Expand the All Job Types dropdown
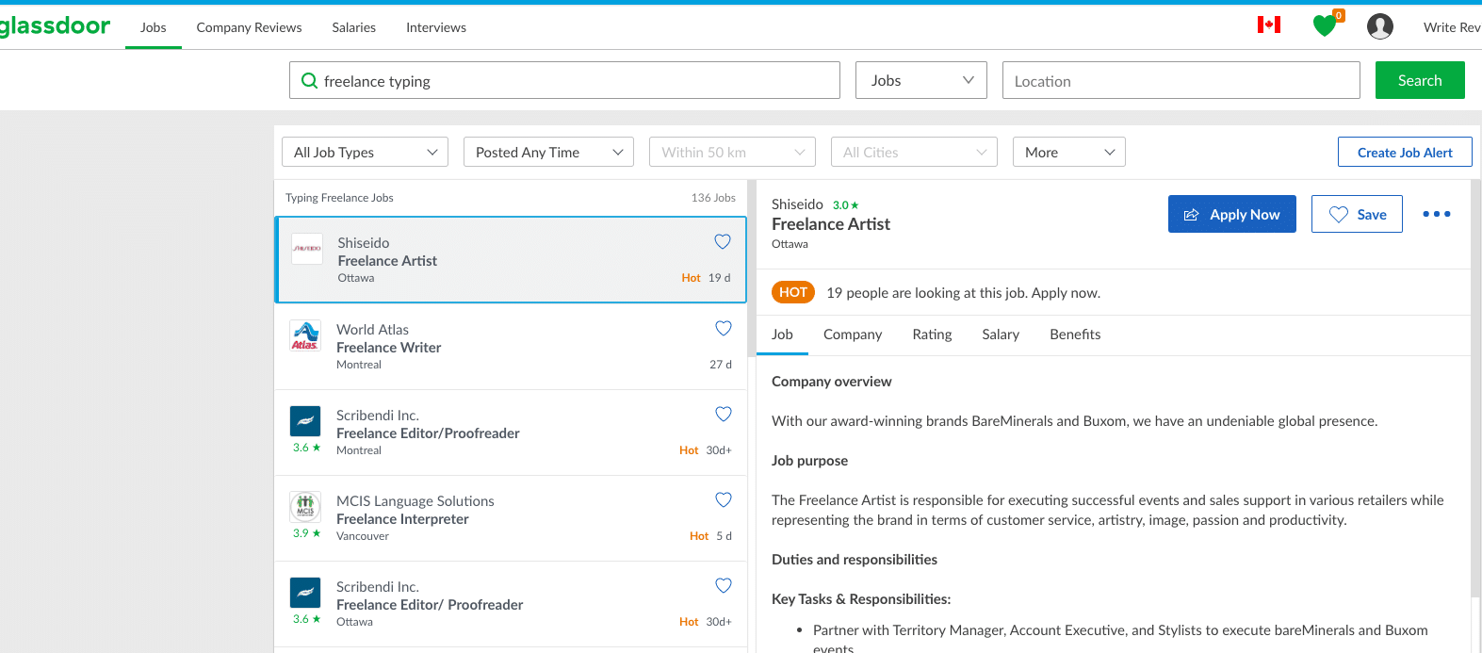The width and height of the screenshot is (1482, 653). (x=365, y=152)
